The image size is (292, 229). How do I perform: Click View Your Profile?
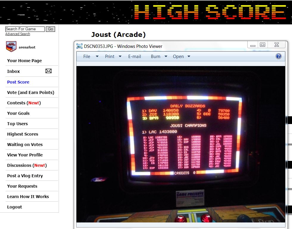pyautogui.click(x=25, y=155)
